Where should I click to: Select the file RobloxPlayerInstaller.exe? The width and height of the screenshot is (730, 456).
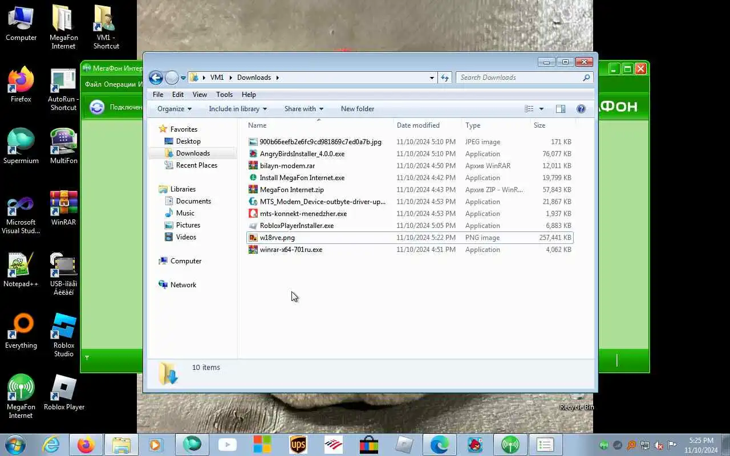(297, 226)
